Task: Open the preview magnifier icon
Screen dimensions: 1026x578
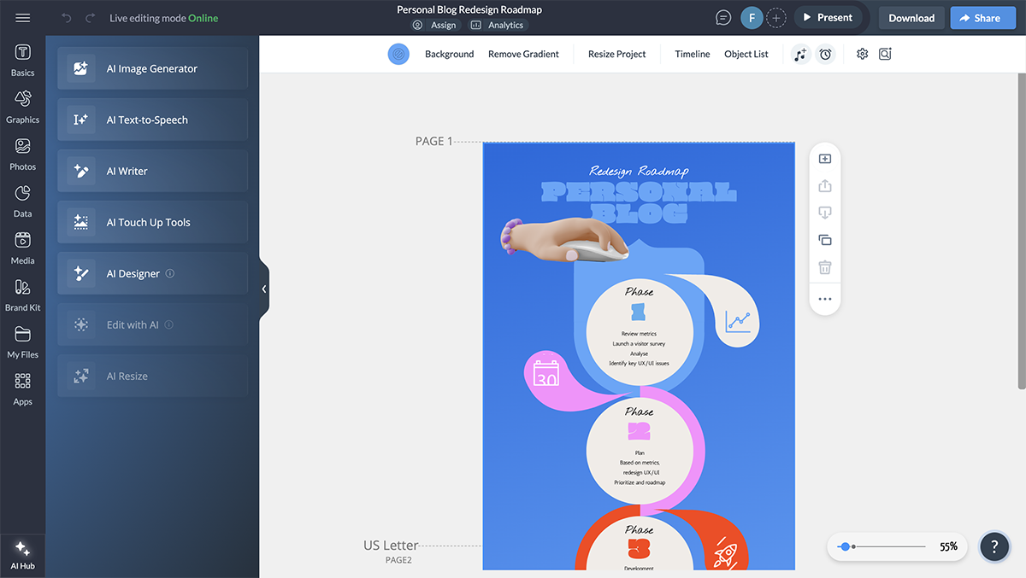Action: [x=885, y=53]
